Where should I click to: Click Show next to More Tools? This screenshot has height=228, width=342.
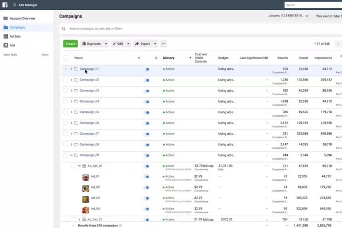(45, 55)
